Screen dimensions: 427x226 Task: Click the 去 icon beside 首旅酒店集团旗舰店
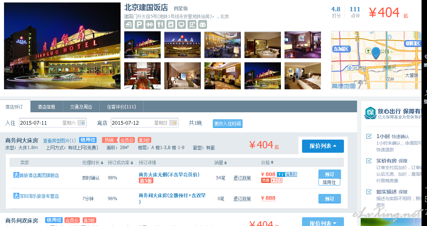click(16, 175)
